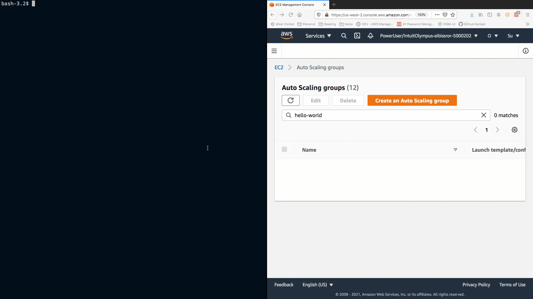Click the EC2 breadcrumb link
This screenshot has height=299, width=533.
point(279,68)
